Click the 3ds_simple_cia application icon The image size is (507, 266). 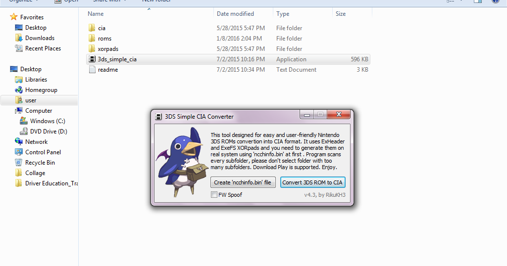[92, 59]
